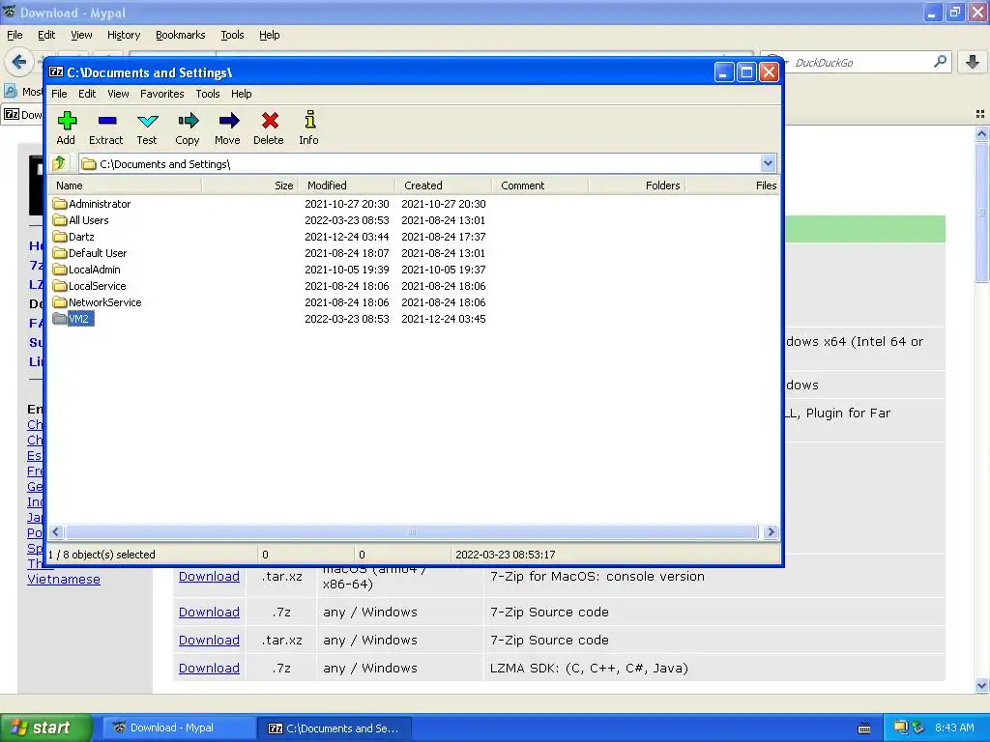This screenshot has width=990, height=742.
Task: Open the Info icon in 7-Zip toolbar
Action: [309, 120]
